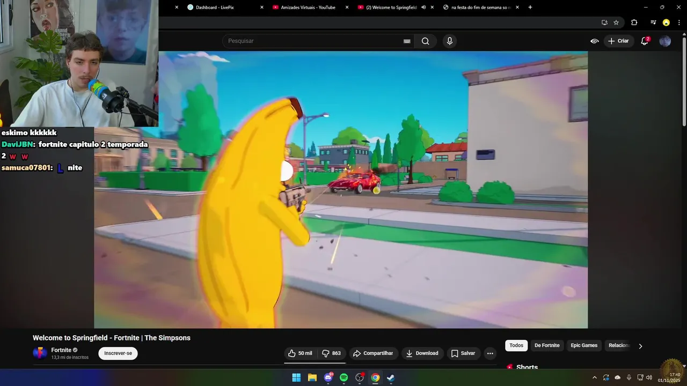Click the microphone icon in system tray

pyautogui.click(x=628, y=377)
